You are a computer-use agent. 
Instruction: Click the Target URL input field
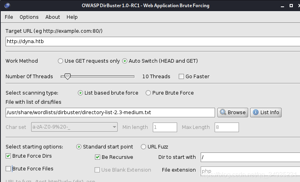tap(153, 42)
